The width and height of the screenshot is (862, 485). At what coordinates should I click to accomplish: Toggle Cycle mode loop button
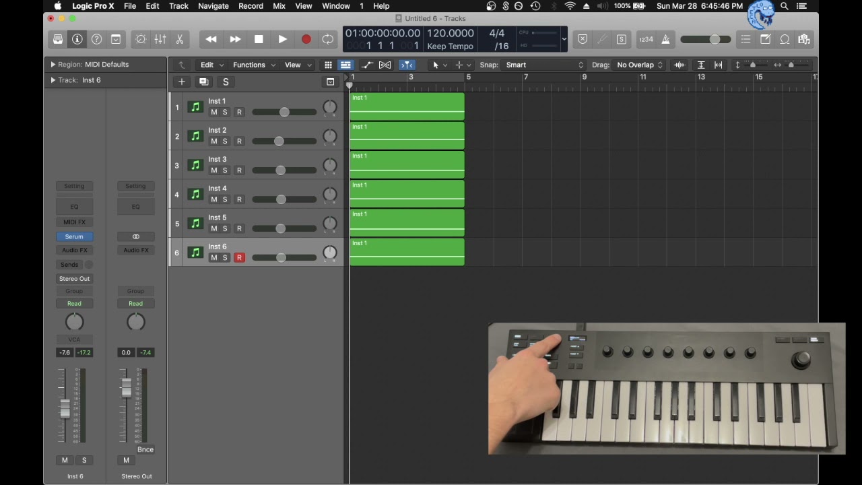[x=327, y=40]
